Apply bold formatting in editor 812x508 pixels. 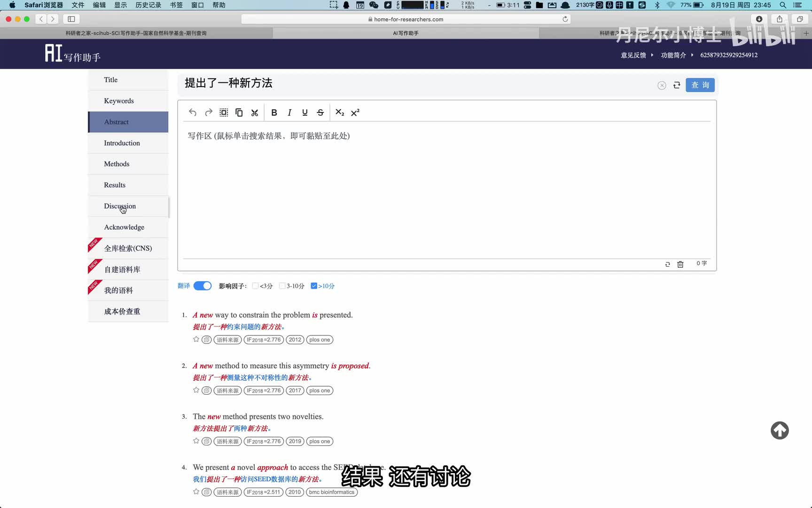pos(274,112)
